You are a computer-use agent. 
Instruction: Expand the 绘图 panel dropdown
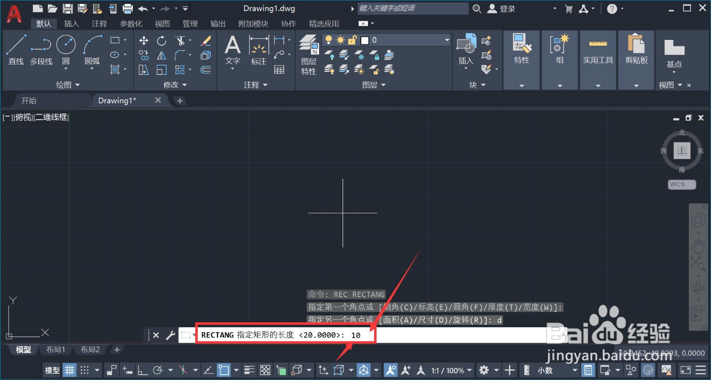[68, 85]
